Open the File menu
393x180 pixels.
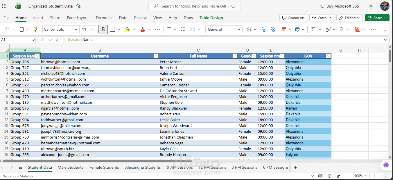click(x=6, y=18)
